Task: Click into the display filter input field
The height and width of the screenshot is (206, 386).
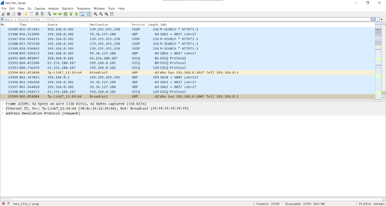Action: tap(185, 19)
